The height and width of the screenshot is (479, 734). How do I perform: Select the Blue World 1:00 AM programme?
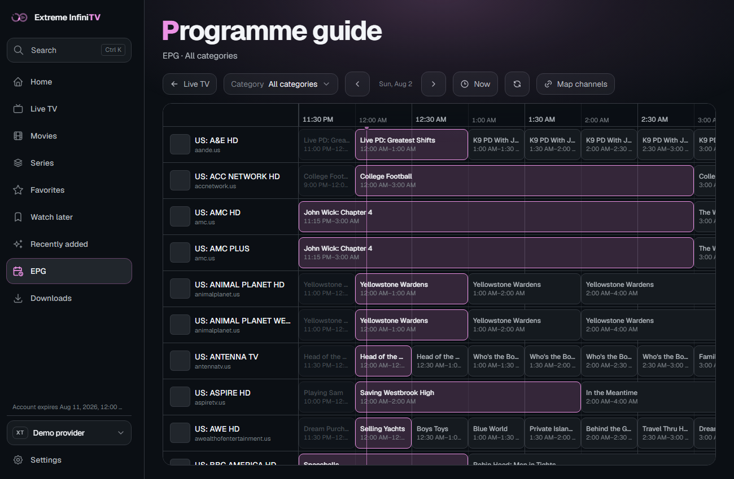pos(496,433)
